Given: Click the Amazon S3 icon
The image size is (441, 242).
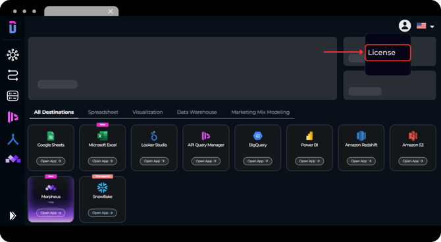Looking at the screenshot, I should click(413, 136).
